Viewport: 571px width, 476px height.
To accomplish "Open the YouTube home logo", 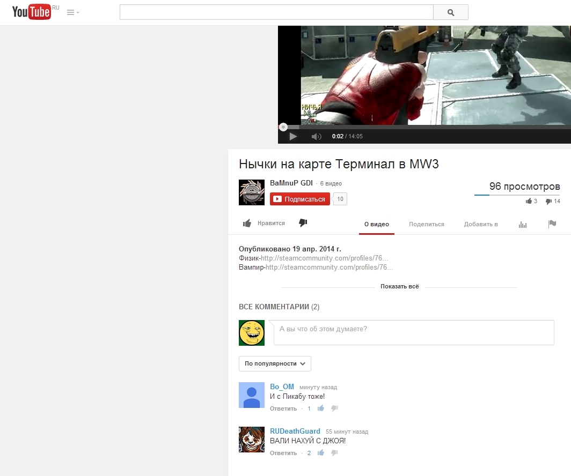I will pyautogui.click(x=32, y=12).
